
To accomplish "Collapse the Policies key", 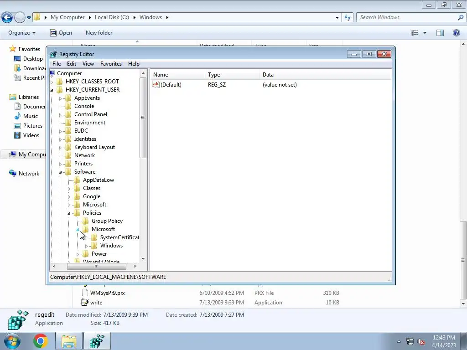I will [69, 213].
